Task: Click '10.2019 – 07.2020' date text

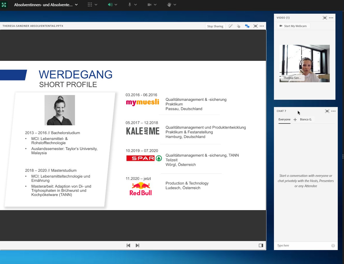Action: pos(142,151)
